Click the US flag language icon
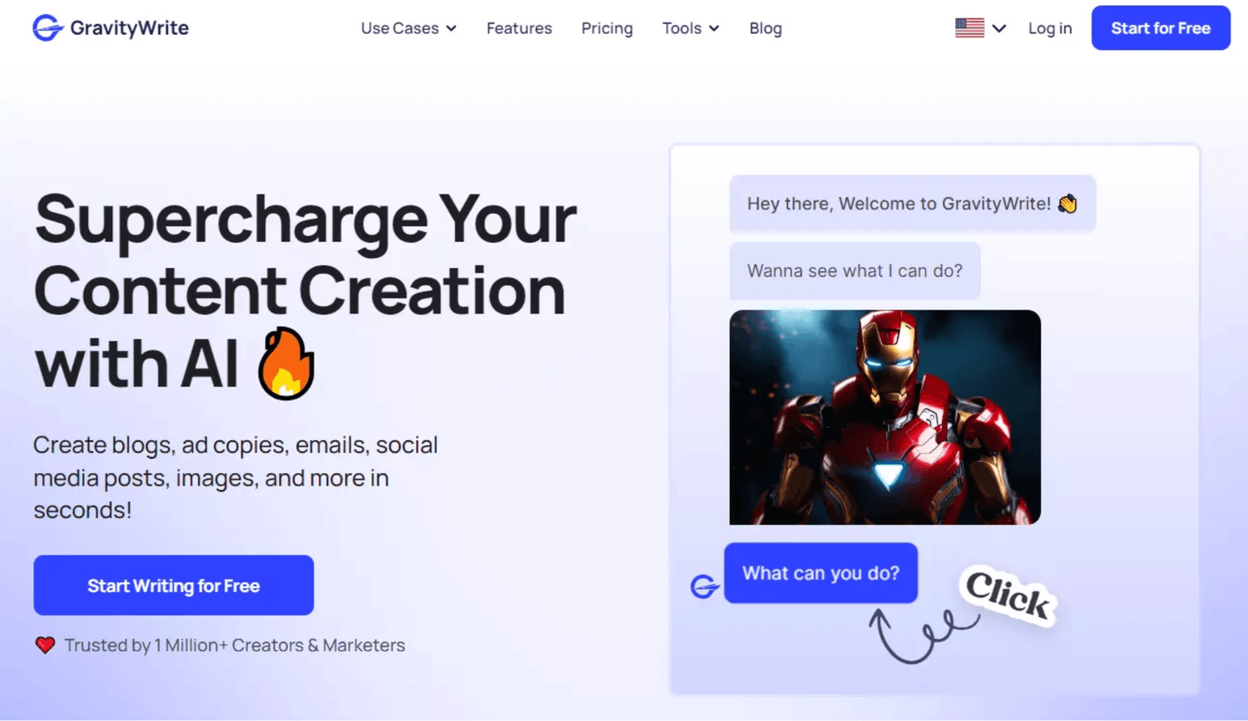1248x721 pixels. [969, 27]
